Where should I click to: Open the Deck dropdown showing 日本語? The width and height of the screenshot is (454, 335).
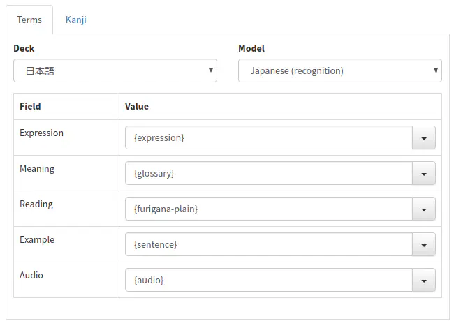click(115, 70)
